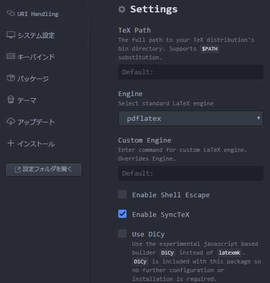Enable Shell Escape checkbox
270x283 pixels.
[122, 194]
